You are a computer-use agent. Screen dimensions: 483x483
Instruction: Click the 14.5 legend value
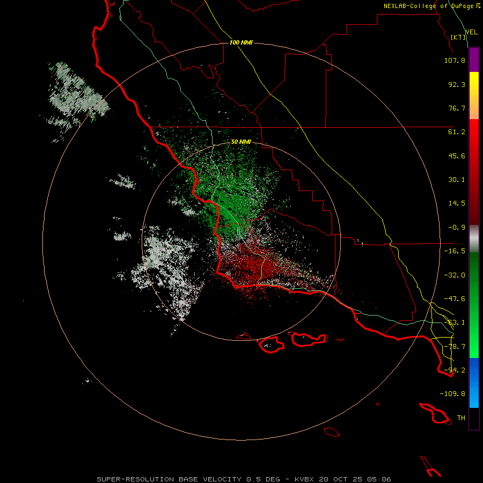(x=457, y=203)
